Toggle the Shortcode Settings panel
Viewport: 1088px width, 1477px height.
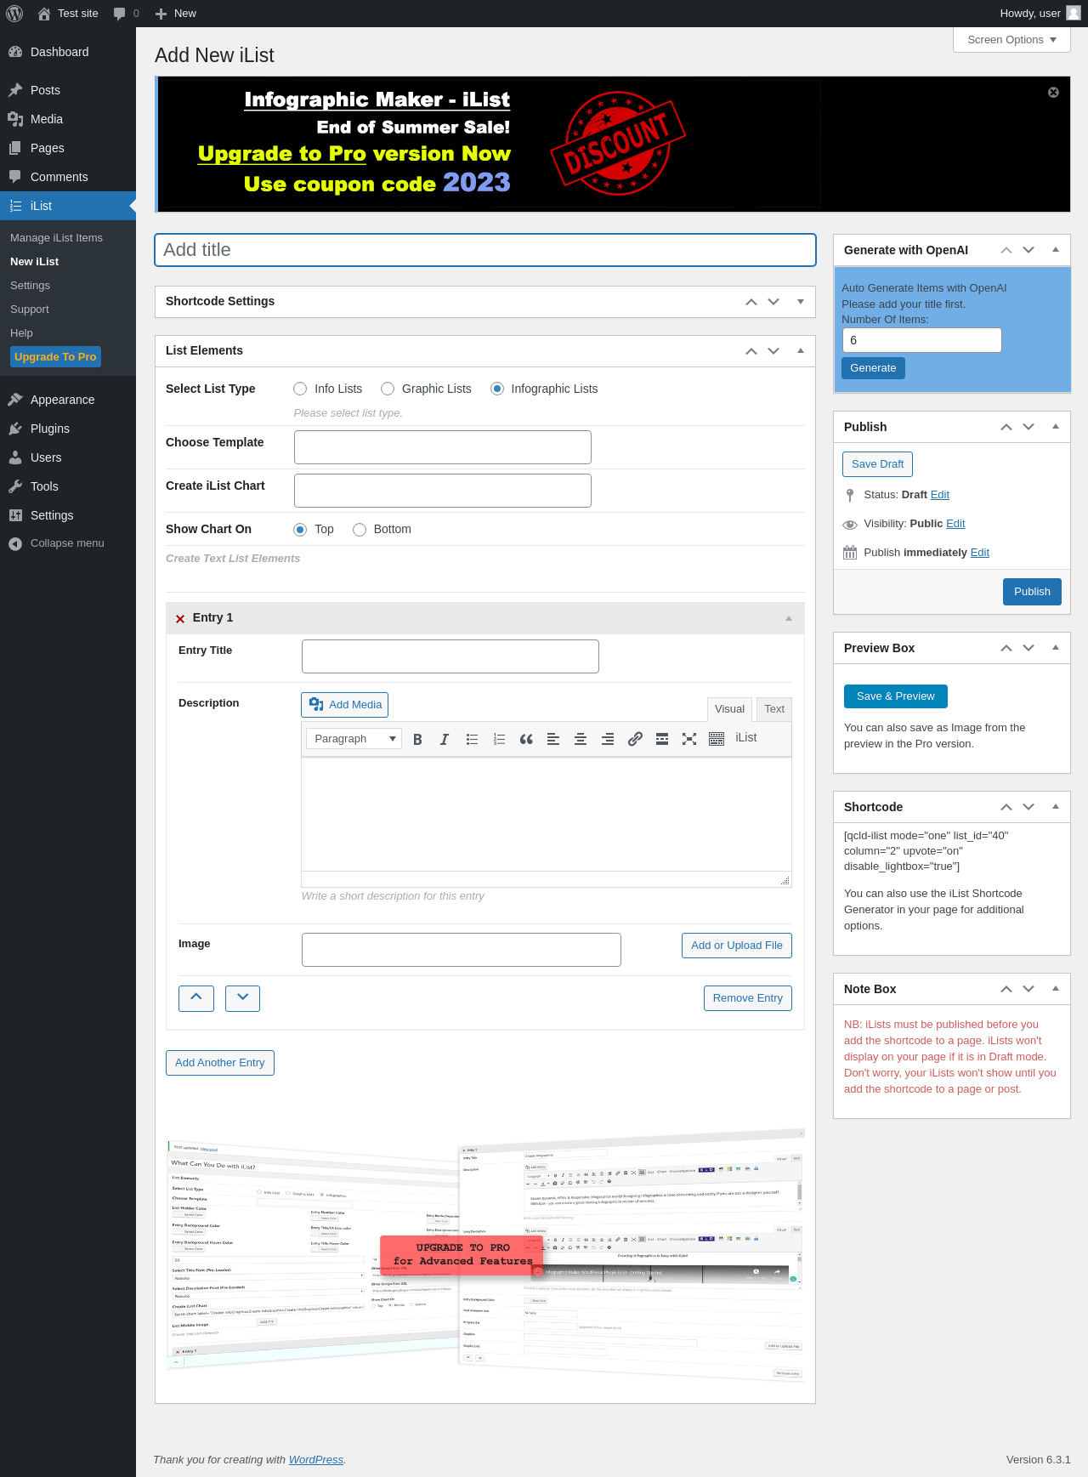(801, 301)
